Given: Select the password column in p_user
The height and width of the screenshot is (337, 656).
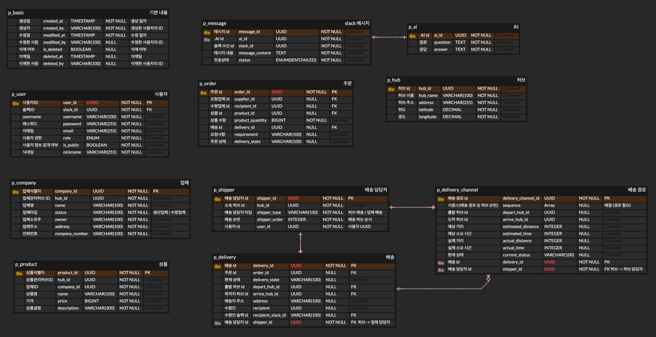Looking at the screenshot, I should tap(72, 124).
